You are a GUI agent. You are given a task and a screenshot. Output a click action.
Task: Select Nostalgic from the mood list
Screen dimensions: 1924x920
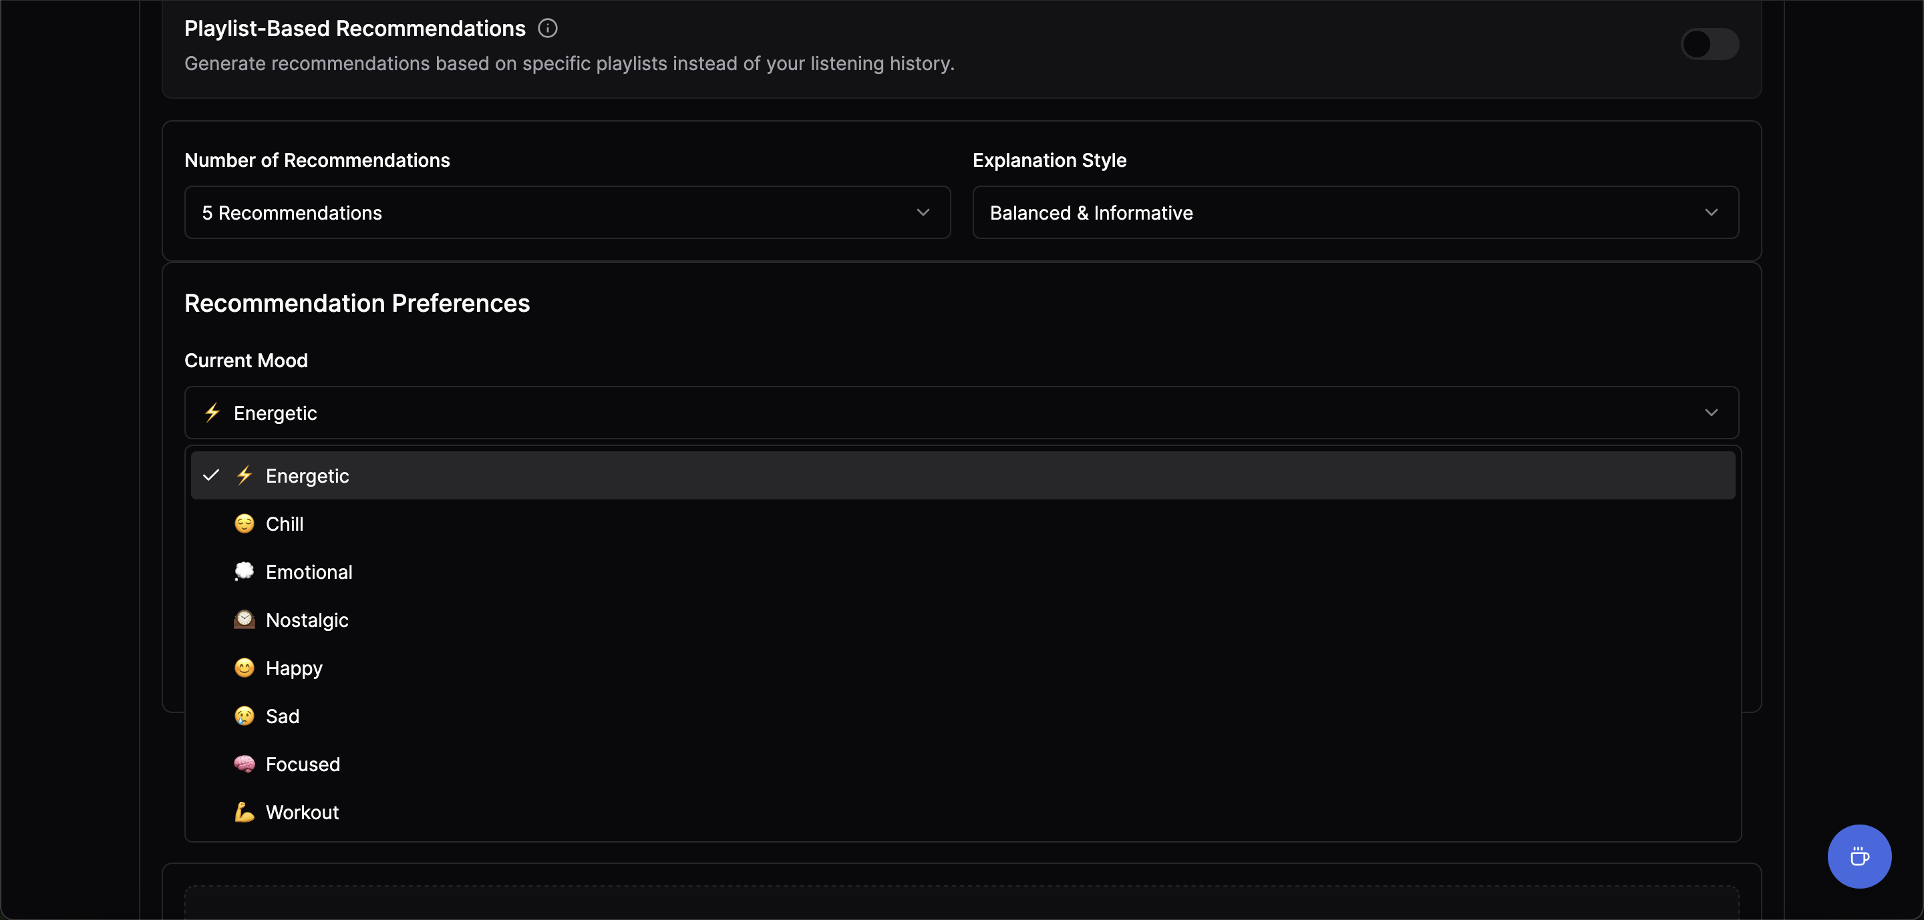307,620
